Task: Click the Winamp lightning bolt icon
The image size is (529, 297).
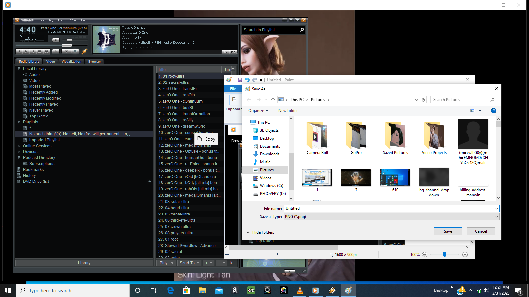Action: (84, 51)
